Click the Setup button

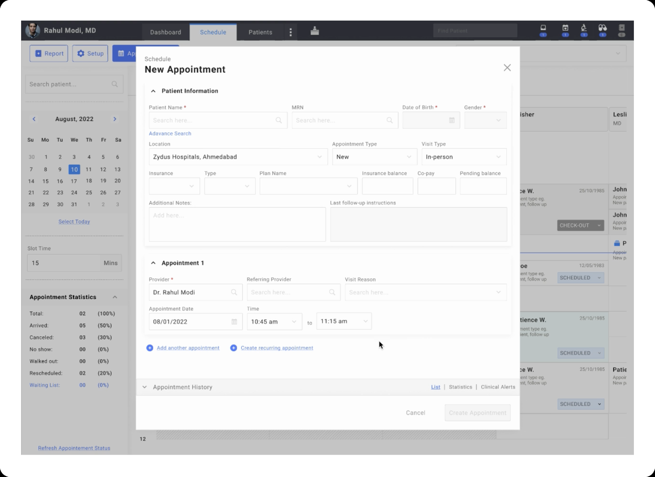pos(90,53)
